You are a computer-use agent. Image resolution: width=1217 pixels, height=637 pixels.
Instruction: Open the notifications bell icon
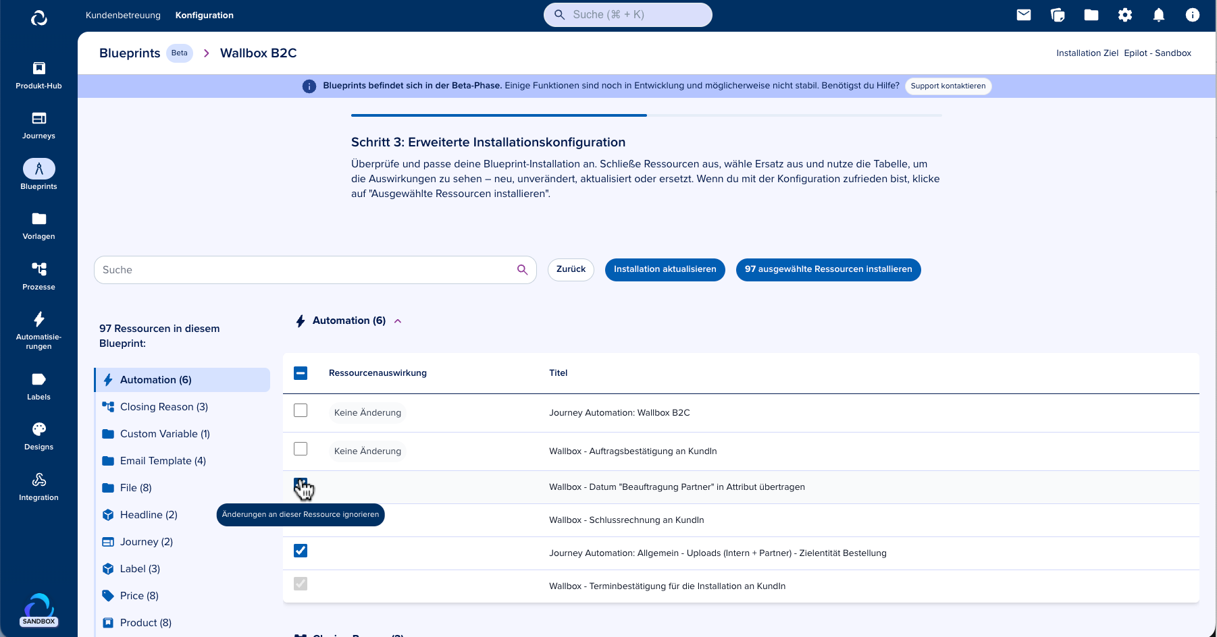coord(1159,15)
